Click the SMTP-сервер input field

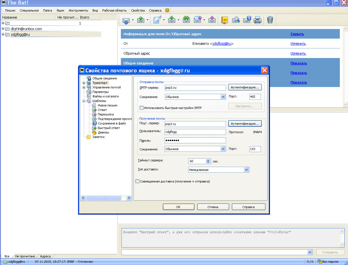click(195, 88)
